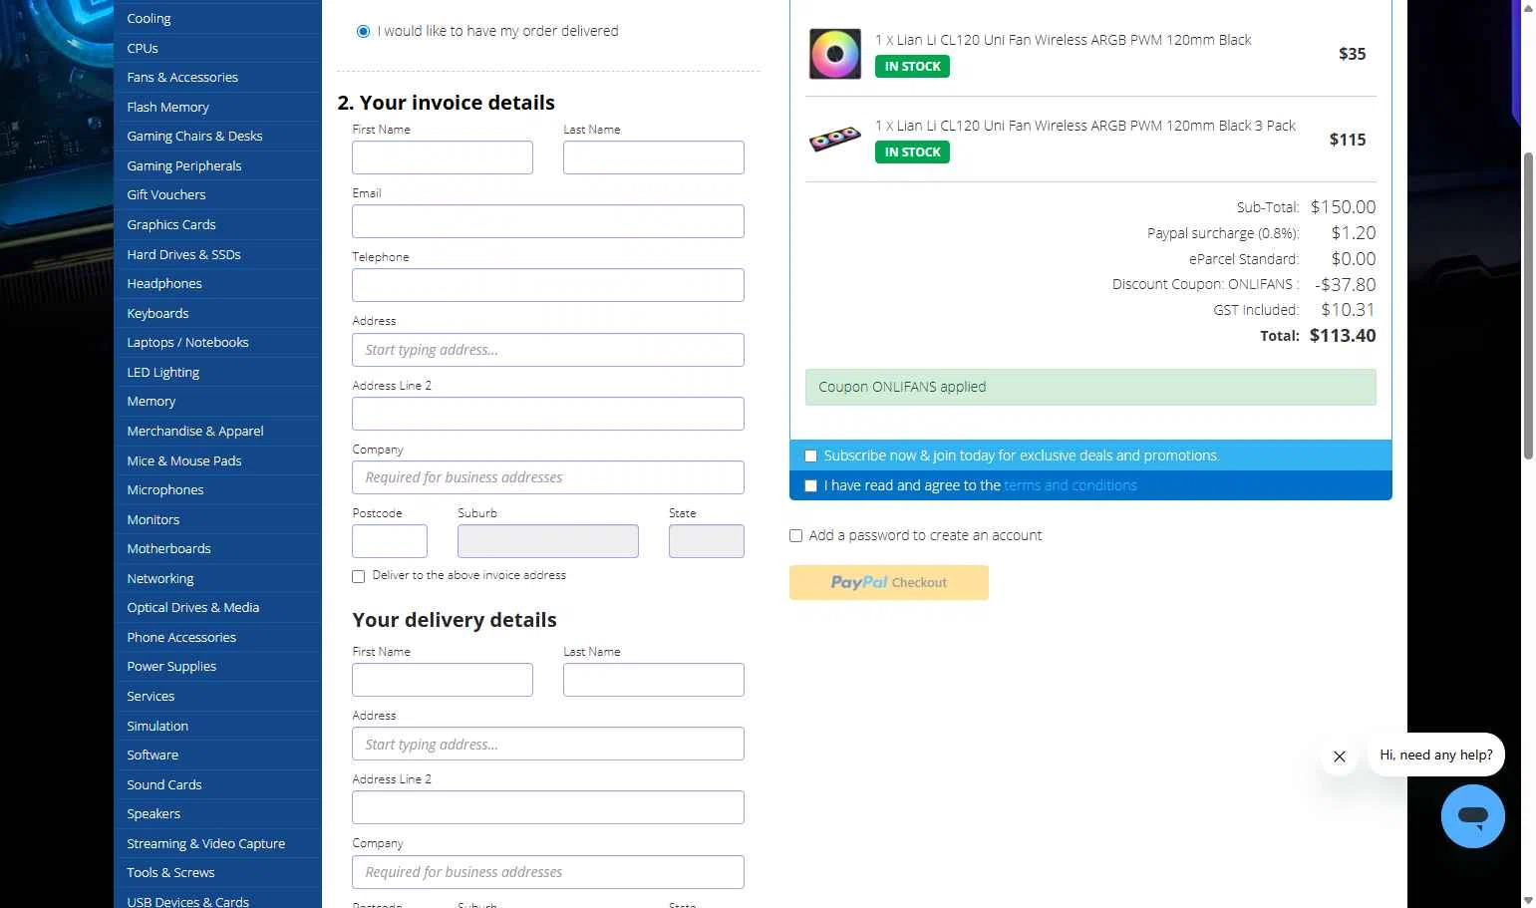Click the invoice Company field
Image resolution: width=1536 pixels, height=908 pixels.
tap(548, 477)
